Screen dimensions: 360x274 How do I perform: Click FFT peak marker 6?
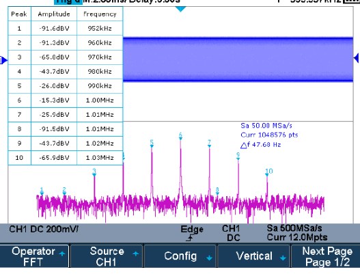point(180,136)
